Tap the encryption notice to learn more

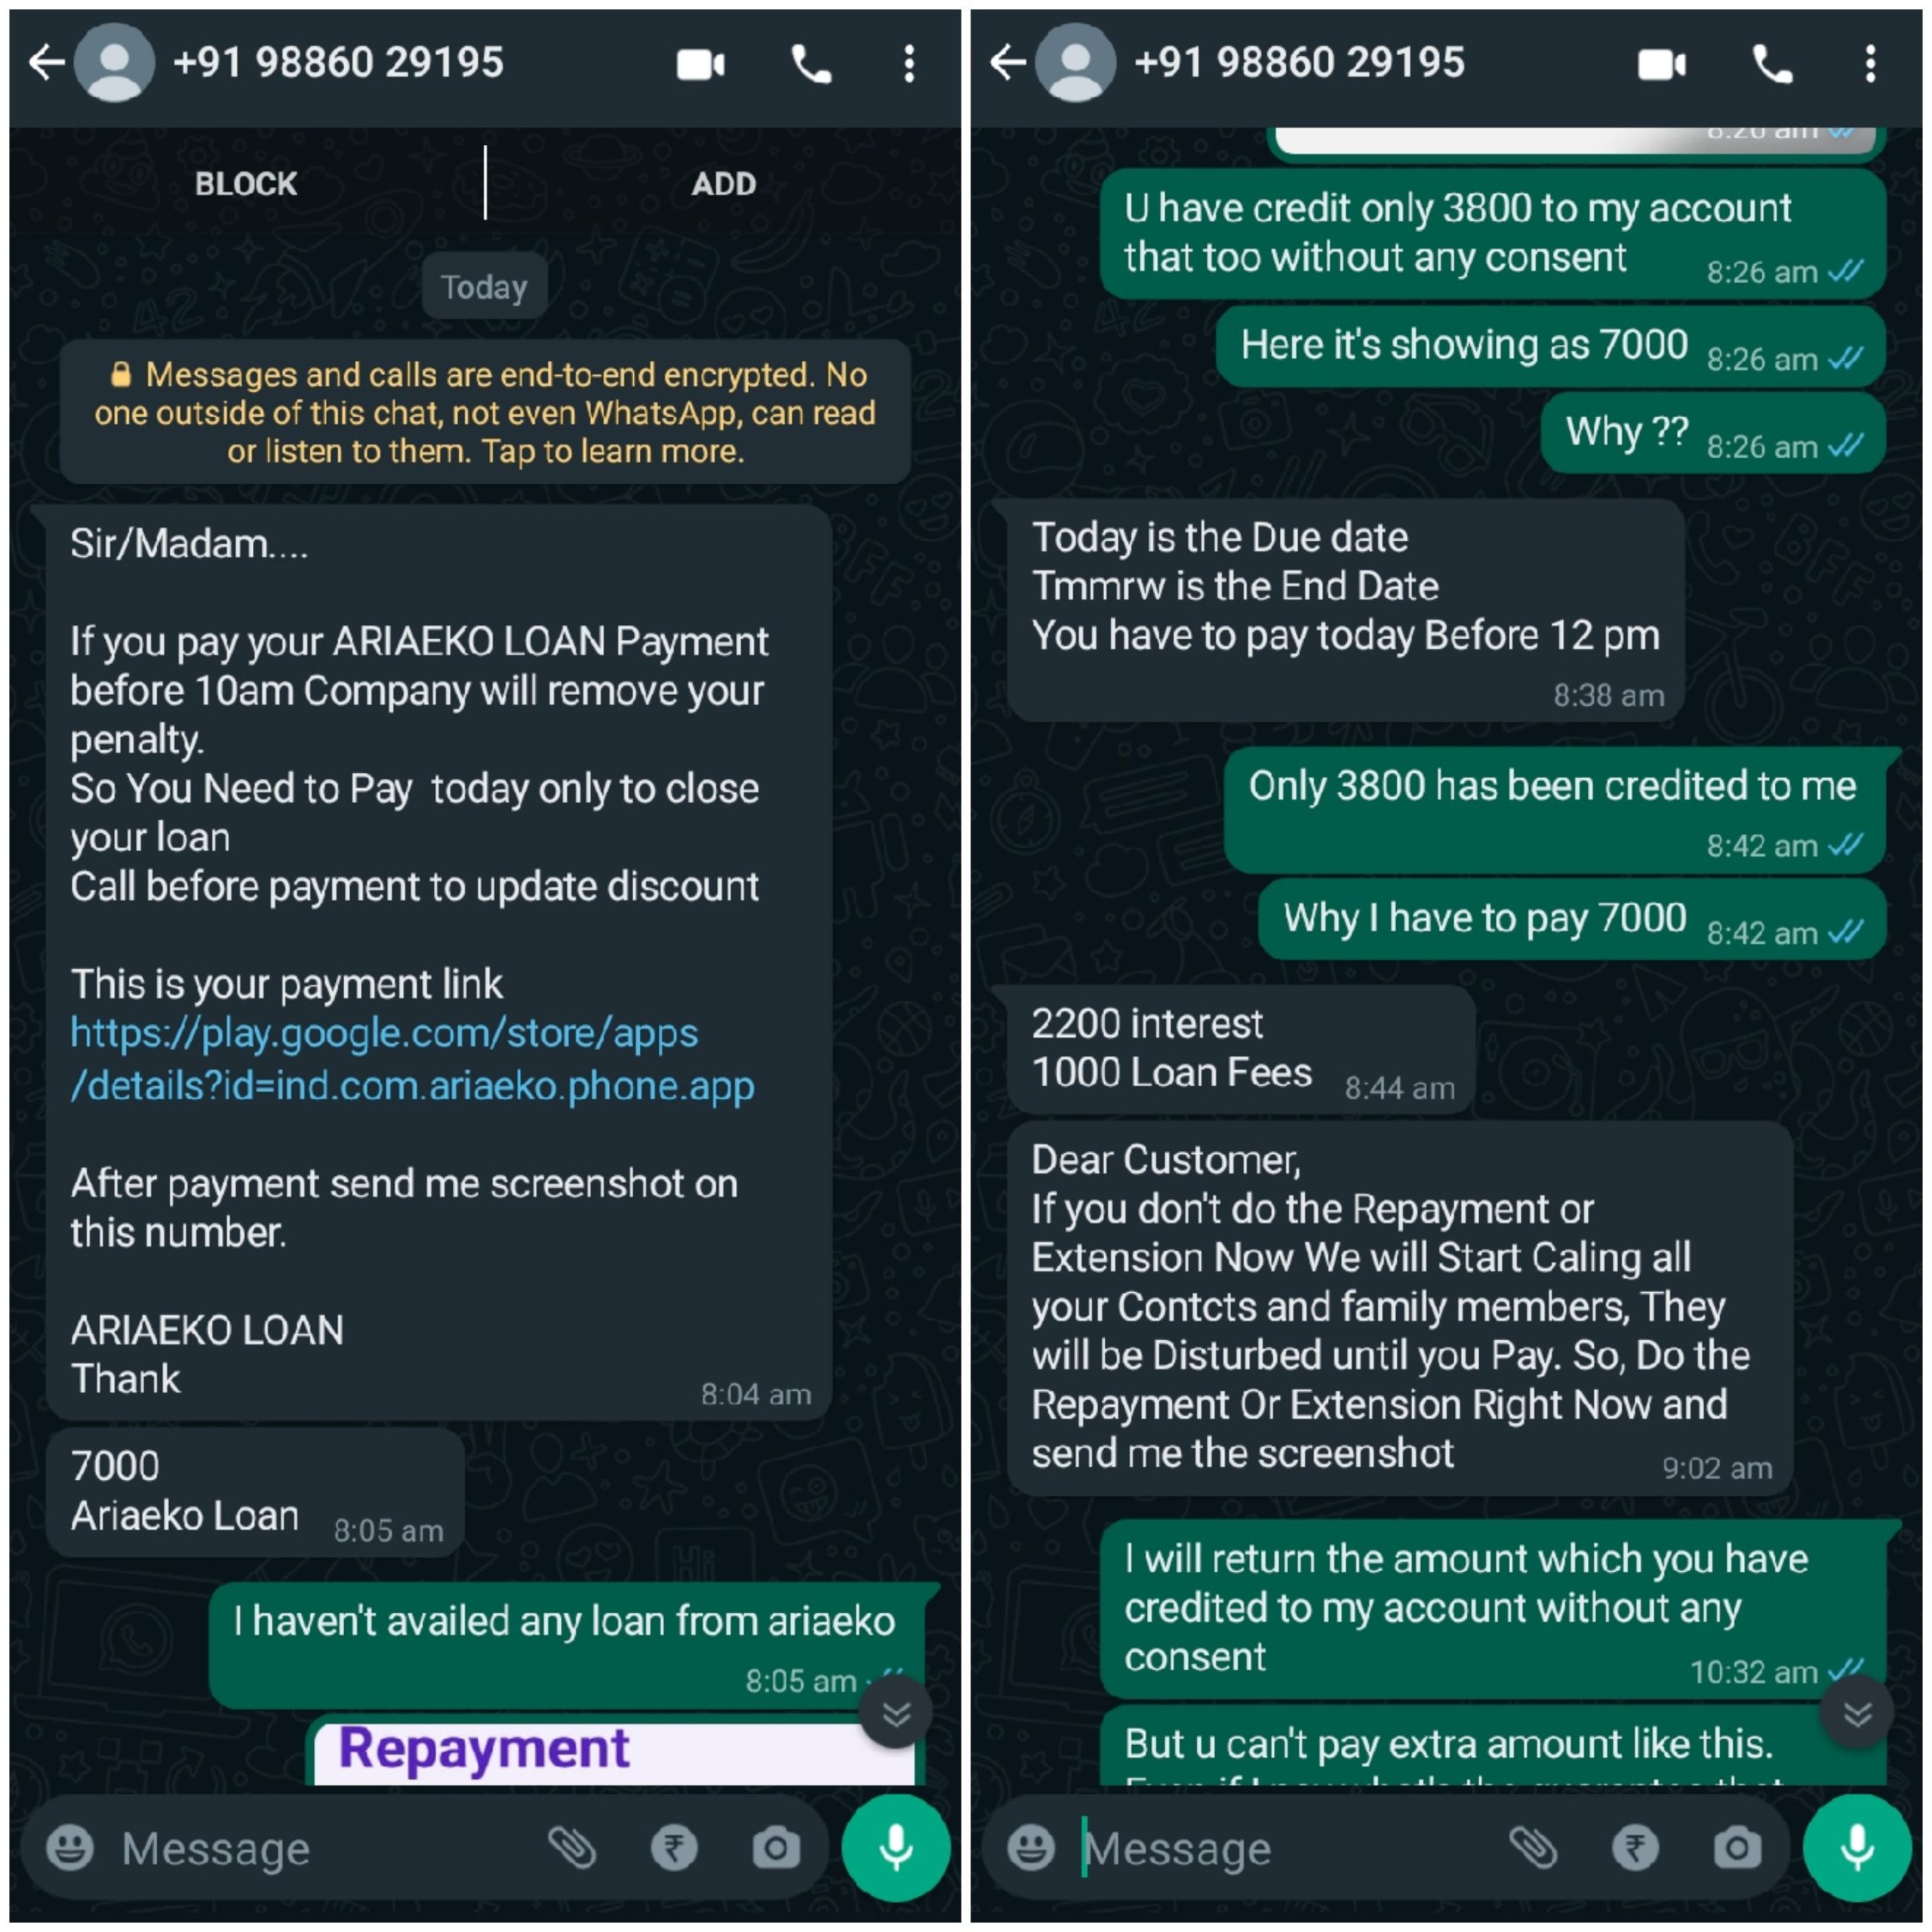point(485,412)
